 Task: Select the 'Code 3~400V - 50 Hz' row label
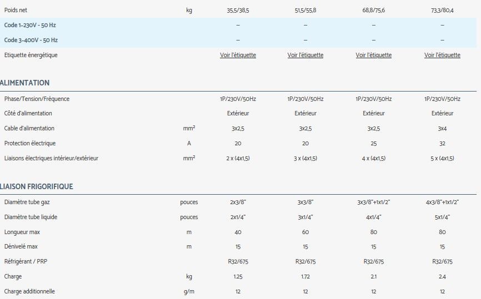(x=31, y=40)
